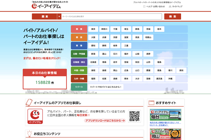The height and width of the screenshot is (140, 211).
Task: Click the blue link under the 仙台 banner
Action: (x=165, y=124)
